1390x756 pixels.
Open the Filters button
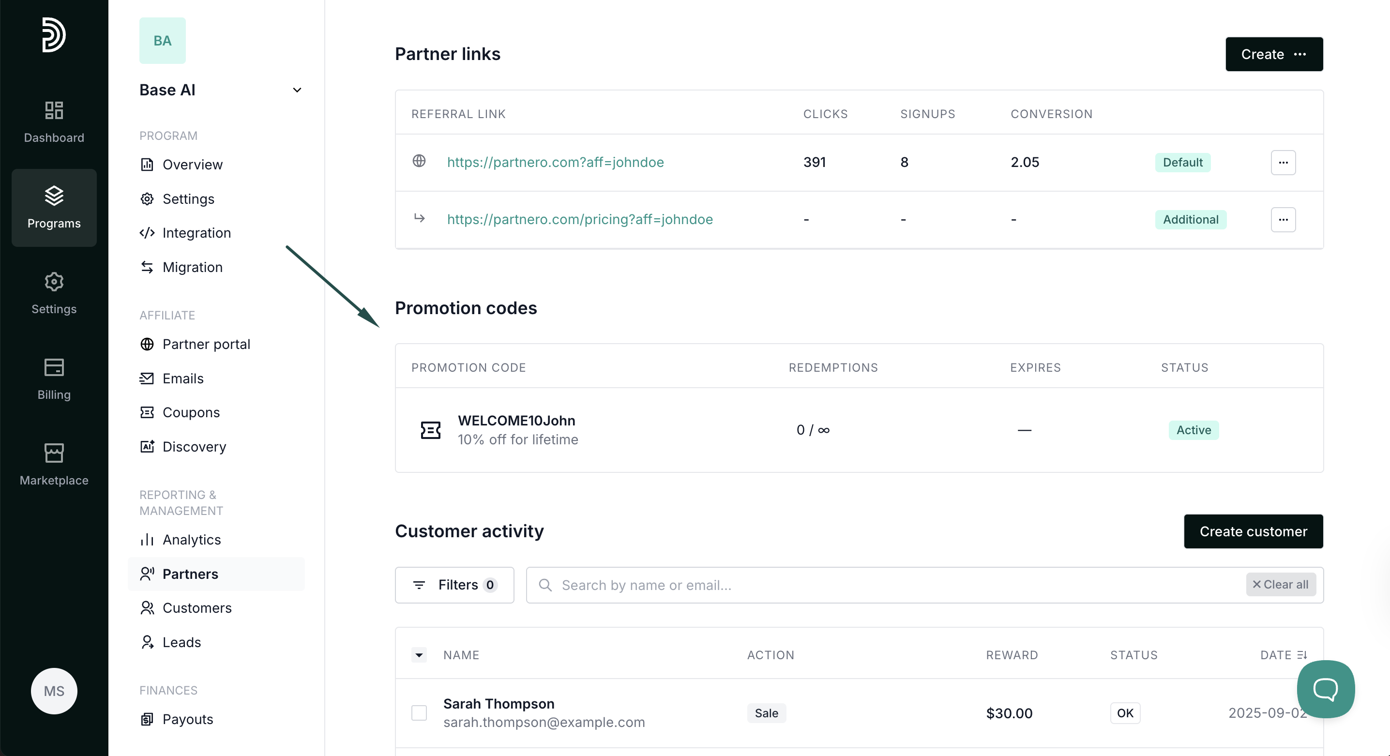pos(454,585)
